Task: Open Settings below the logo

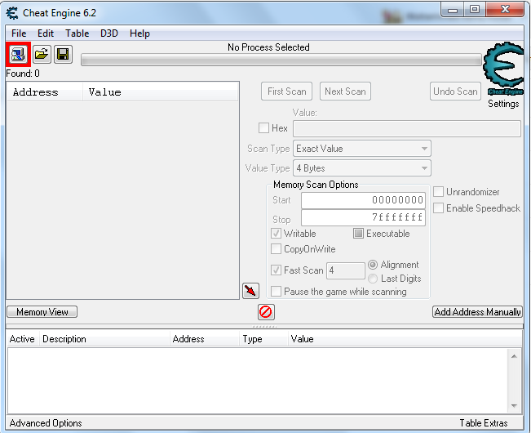Action: tap(503, 104)
